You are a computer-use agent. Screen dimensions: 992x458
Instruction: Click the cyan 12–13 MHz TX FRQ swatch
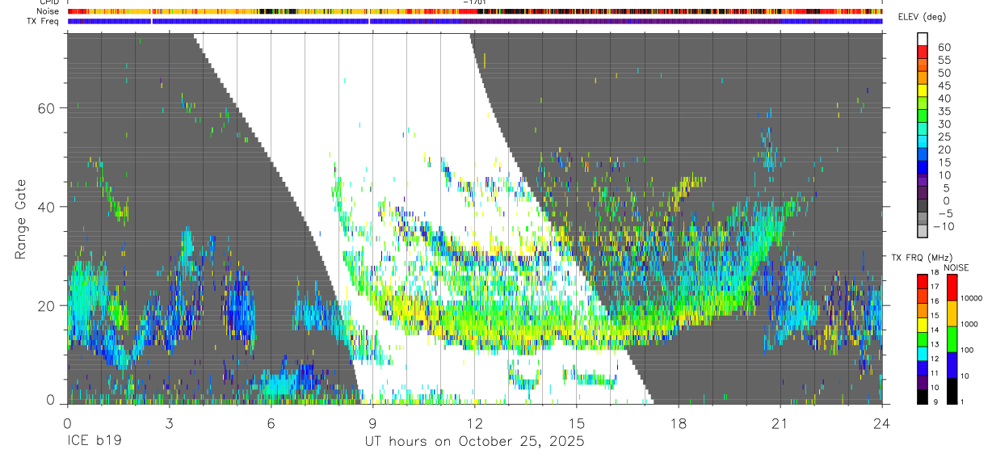click(923, 354)
